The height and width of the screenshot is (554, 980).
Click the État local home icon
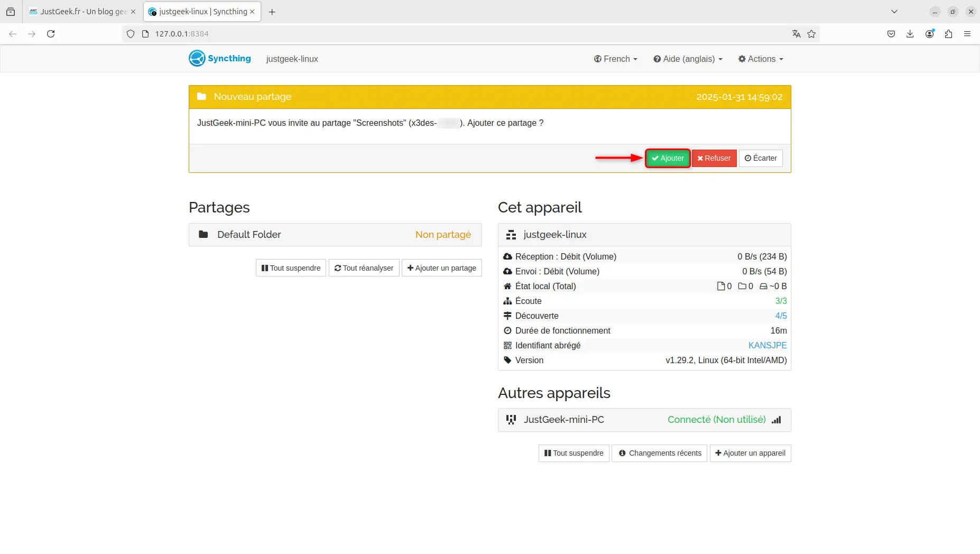pos(507,286)
